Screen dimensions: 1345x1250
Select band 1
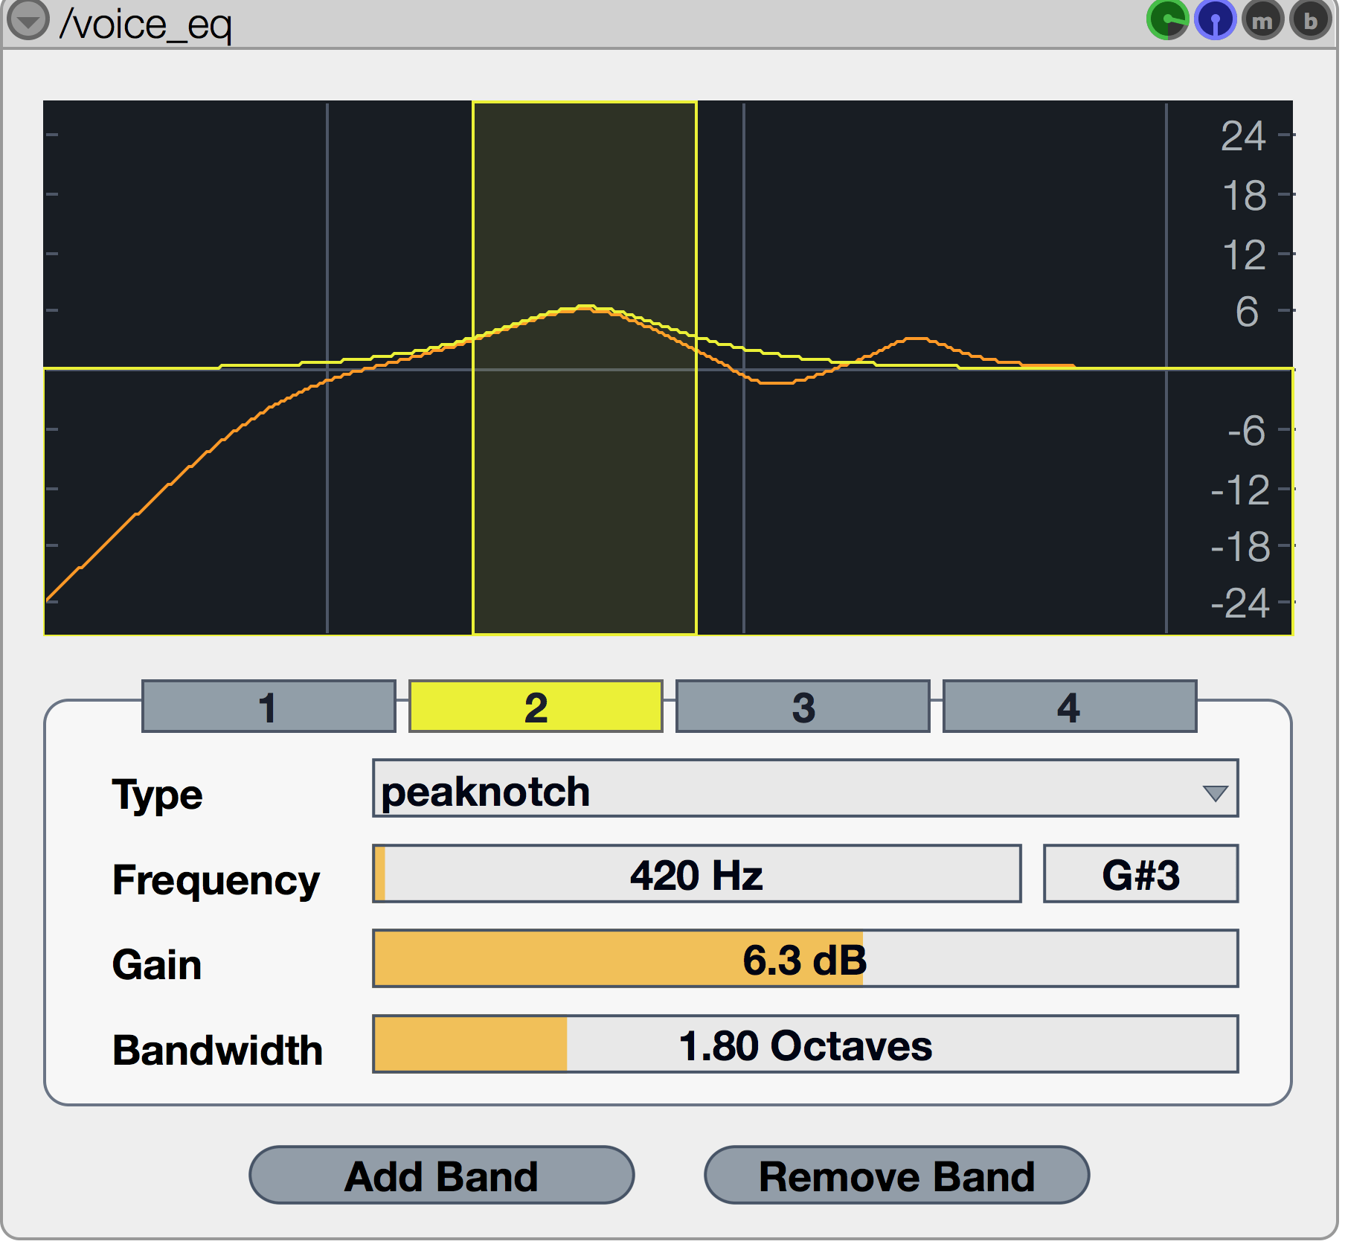point(269,707)
